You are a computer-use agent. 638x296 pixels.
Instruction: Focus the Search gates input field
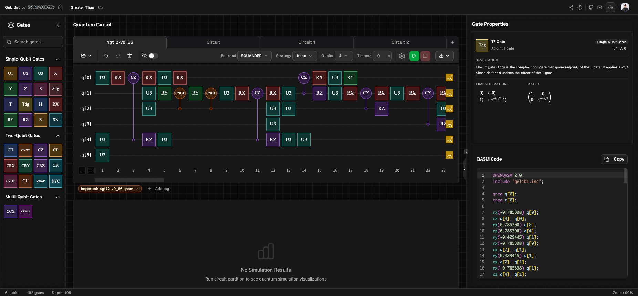[x=33, y=42]
